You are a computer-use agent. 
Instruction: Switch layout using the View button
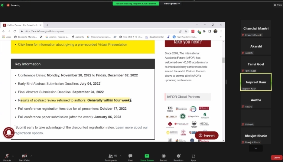pyautogui.click(x=278, y=5)
